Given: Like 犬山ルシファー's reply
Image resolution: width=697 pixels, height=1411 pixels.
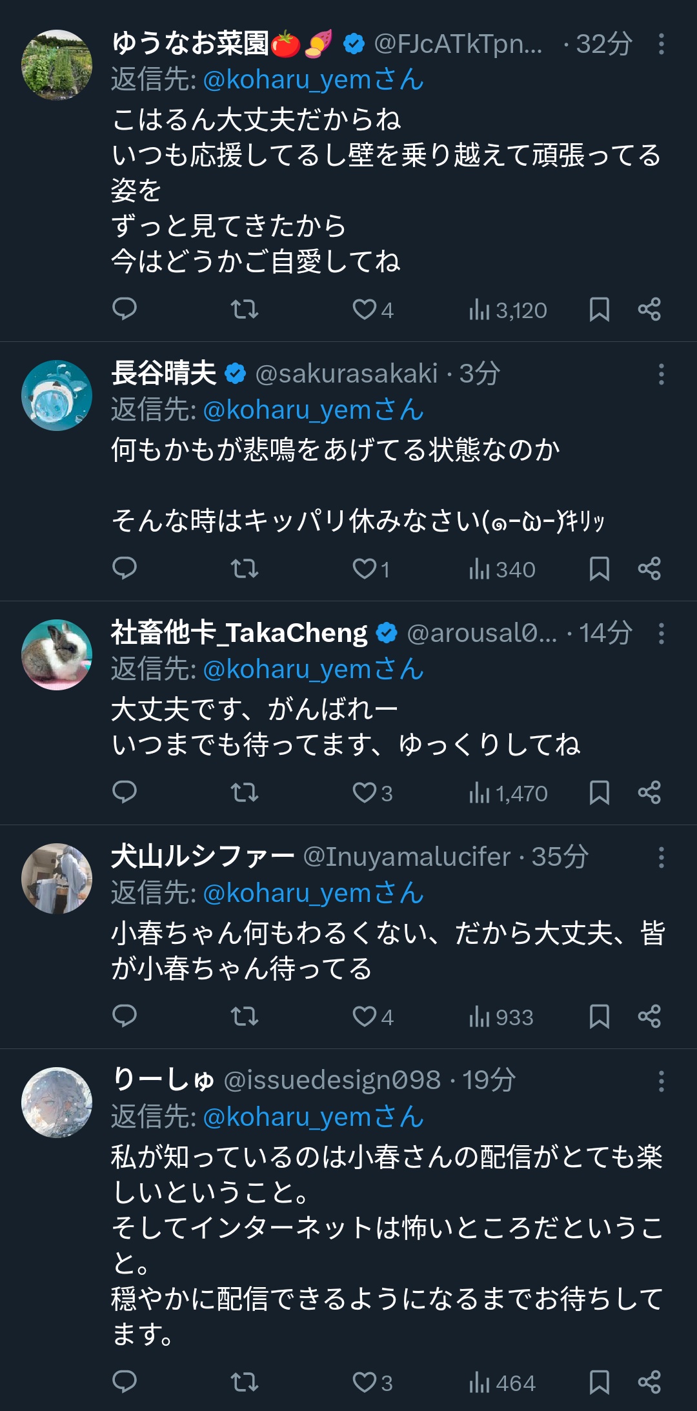Looking at the screenshot, I should click(x=365, y=1016).
